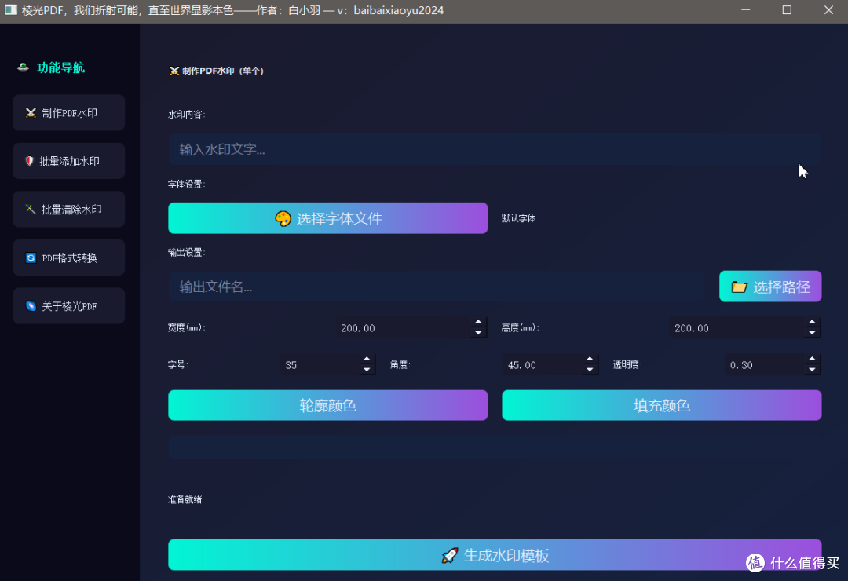Open 制作PDF水印 in the sidebar

pyautogui.click(x=68, y=112)
